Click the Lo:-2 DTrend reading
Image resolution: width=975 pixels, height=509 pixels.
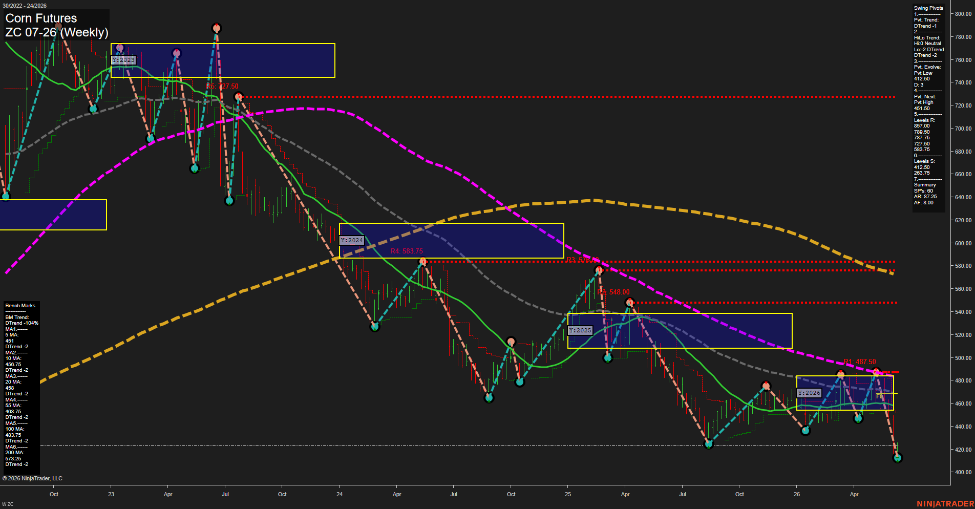(929, 50)
